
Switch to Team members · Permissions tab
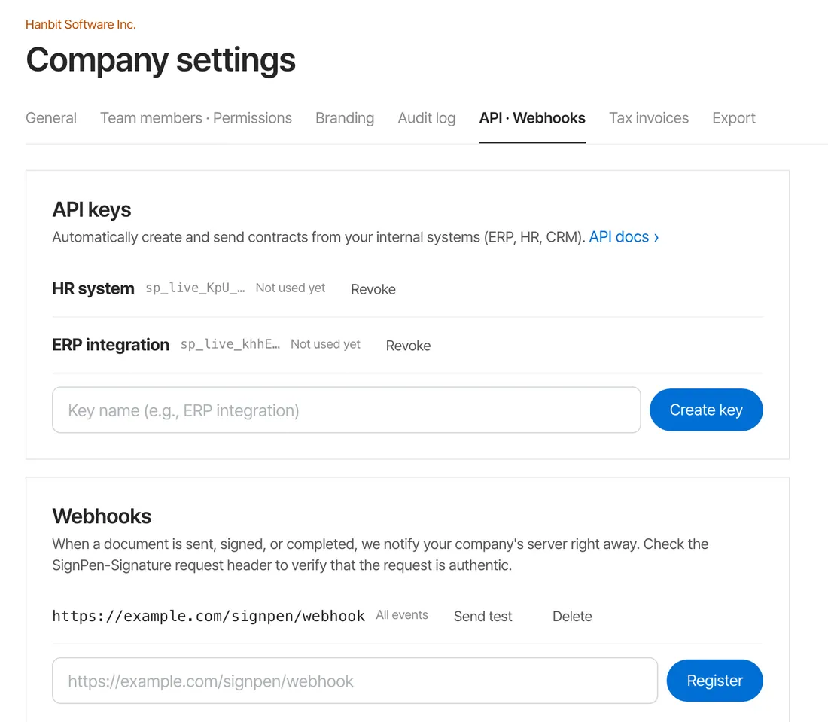tap(196, 117)
